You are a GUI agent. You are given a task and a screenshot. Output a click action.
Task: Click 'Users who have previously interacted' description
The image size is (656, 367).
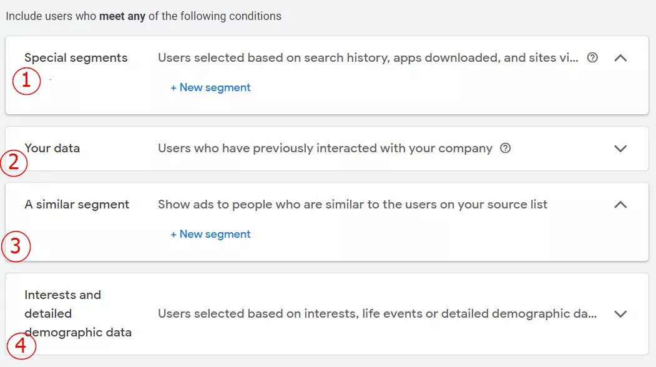coord(325,148)
